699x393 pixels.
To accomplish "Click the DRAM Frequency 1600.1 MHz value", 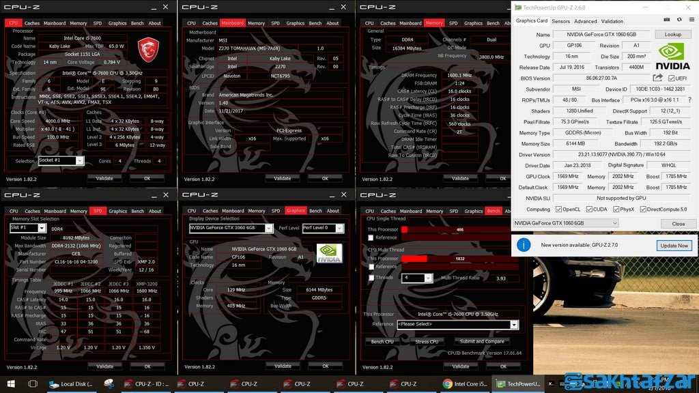I will pos(459,75).
